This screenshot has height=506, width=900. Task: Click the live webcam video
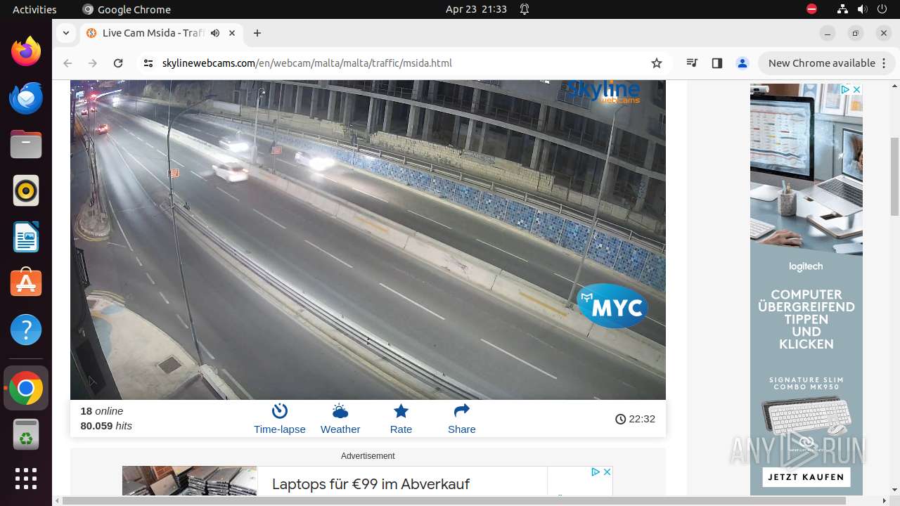[368, 240]
